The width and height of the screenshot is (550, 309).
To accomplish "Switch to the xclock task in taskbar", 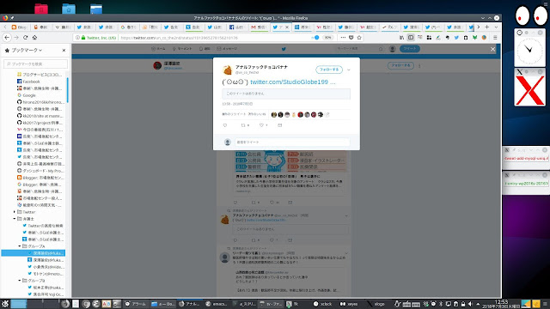I will [323, 304].
